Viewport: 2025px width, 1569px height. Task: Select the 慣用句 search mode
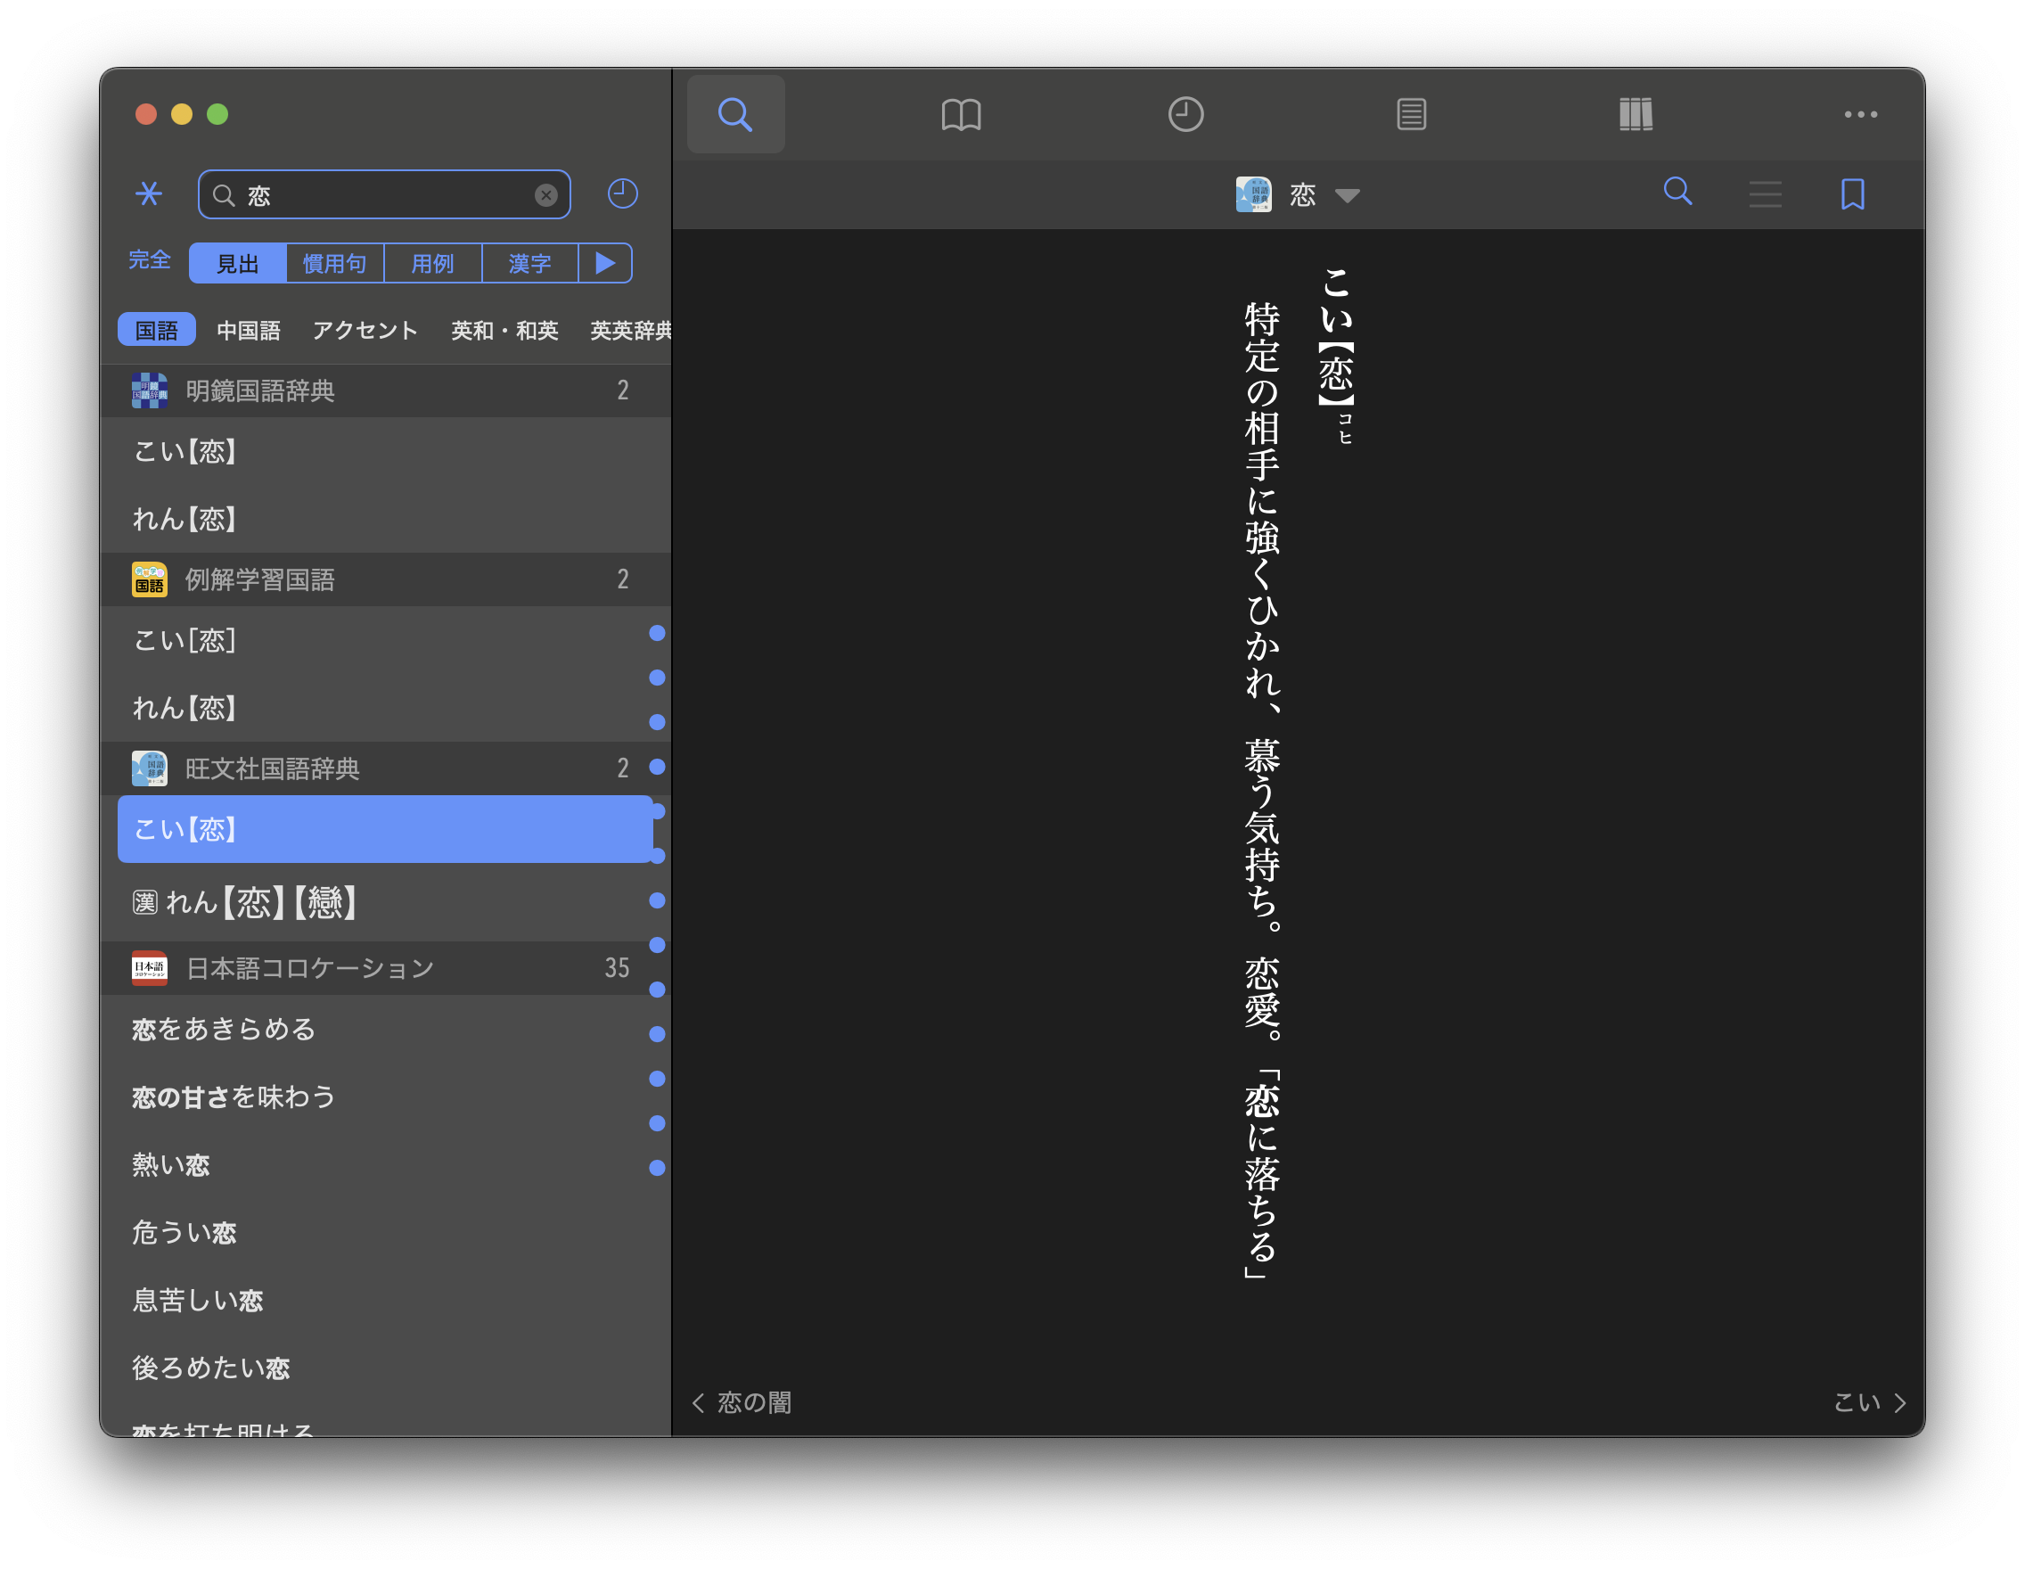(x=335, y=263)
